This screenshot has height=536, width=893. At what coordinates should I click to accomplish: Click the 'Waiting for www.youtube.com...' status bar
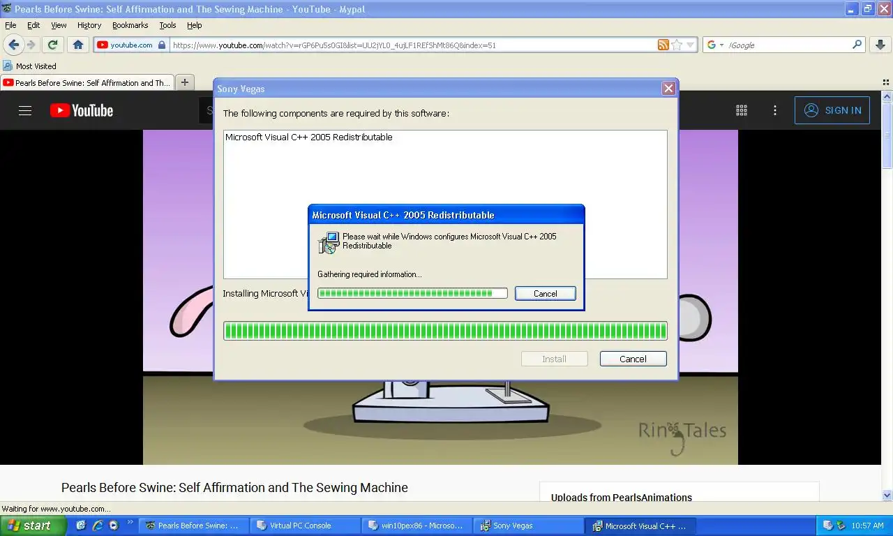(56, 509)
